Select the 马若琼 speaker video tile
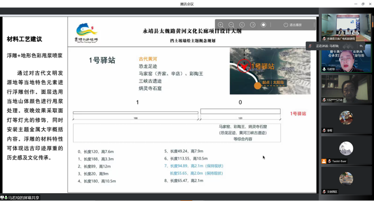The height and width of the screenshot is (201, 374). (x=346, y=58)
